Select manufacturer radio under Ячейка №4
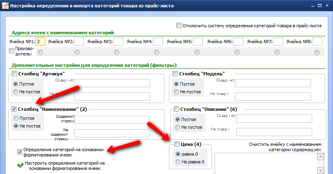Image resolution: width=333 pixels, height=174 pixels. point(157,52)
